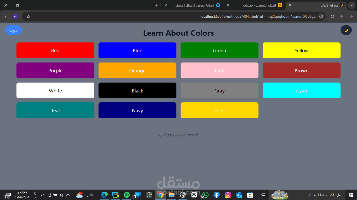This screenshot has height=200, width=357.
Task: Open the notification center
Action: click(8, 195)
